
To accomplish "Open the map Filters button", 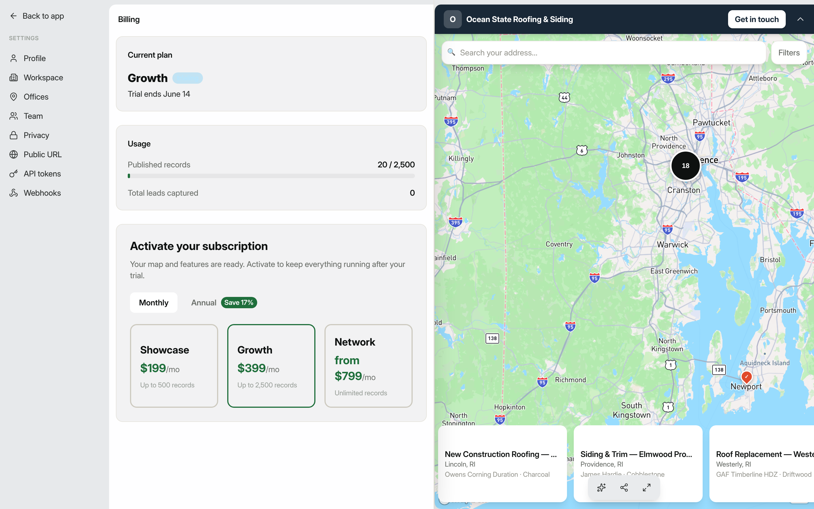I will coord(789,53).
